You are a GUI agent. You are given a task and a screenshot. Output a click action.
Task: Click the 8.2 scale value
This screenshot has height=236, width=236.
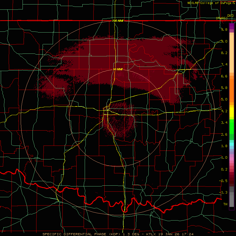click(224, 53)
